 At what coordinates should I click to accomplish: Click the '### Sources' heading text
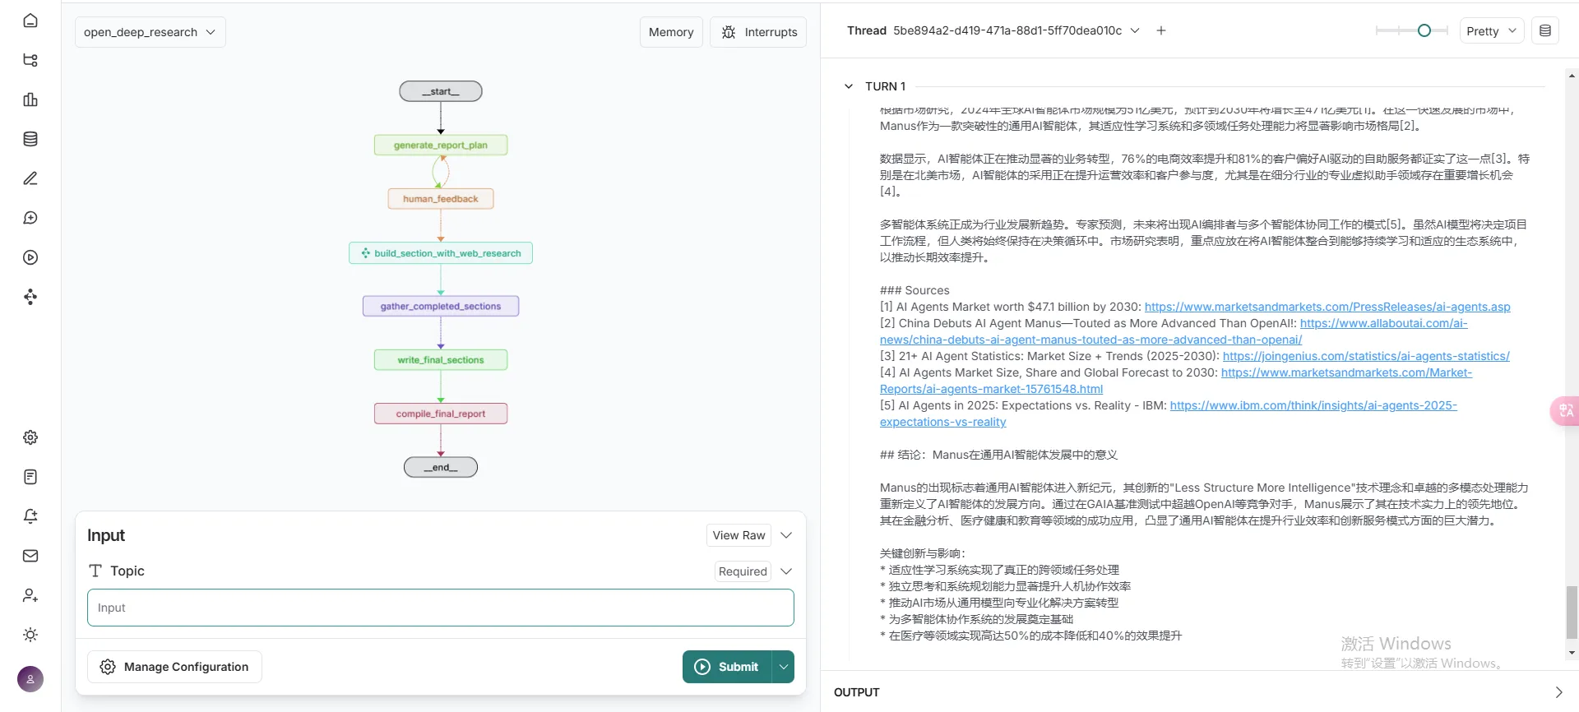click(x=915, y=290)
